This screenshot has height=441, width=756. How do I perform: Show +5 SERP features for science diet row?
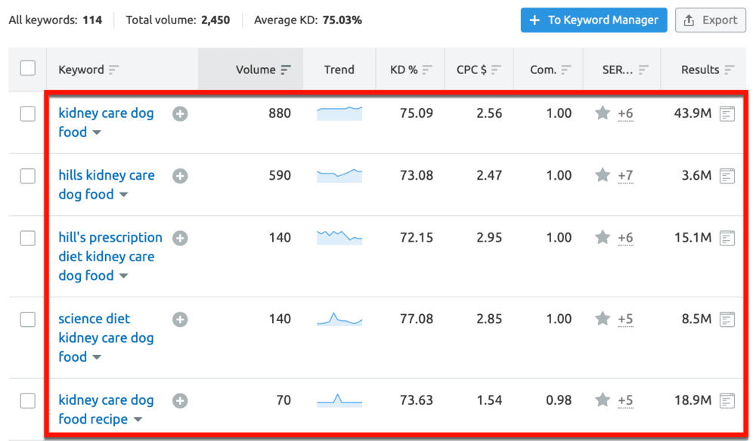625,319
